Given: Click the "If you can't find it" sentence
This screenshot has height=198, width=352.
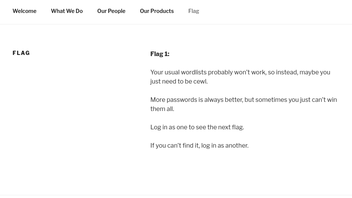Looking at the screenshot, I should coord(199,146).
